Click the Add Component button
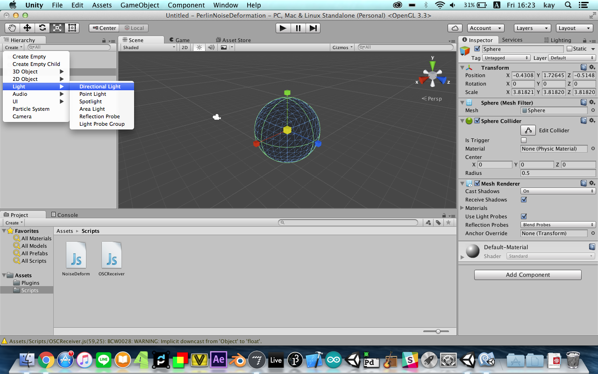The width and height of the screenshot is (598, 374). [527, 275]
